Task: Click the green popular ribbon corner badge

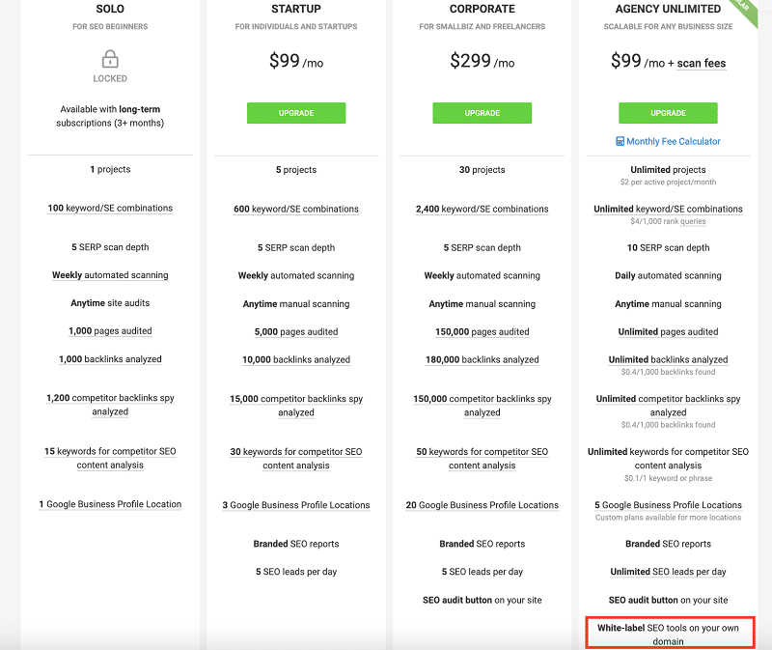Action: (x=744, y=11)
